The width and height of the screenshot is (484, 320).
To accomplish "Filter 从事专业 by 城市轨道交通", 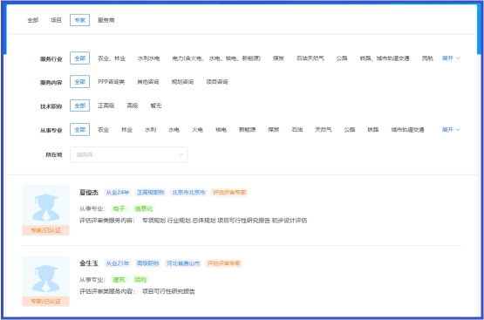I will point(407,130).
